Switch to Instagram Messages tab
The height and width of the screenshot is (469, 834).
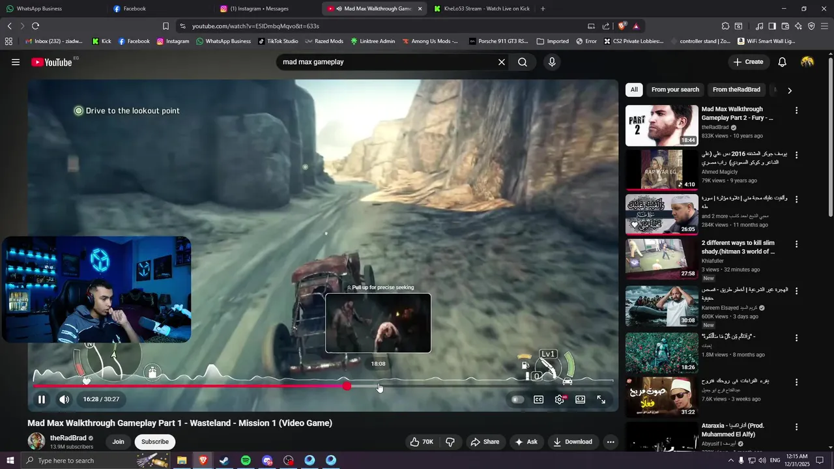click(267, 8)
